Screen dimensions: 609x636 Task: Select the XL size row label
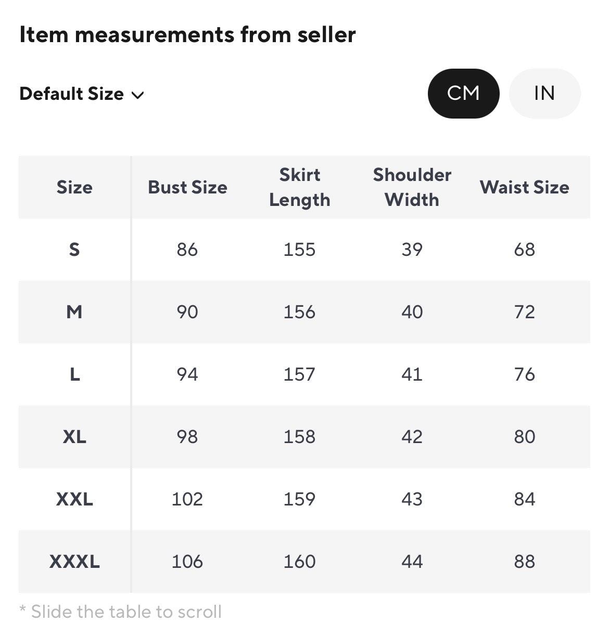click(x=74, y=437)
